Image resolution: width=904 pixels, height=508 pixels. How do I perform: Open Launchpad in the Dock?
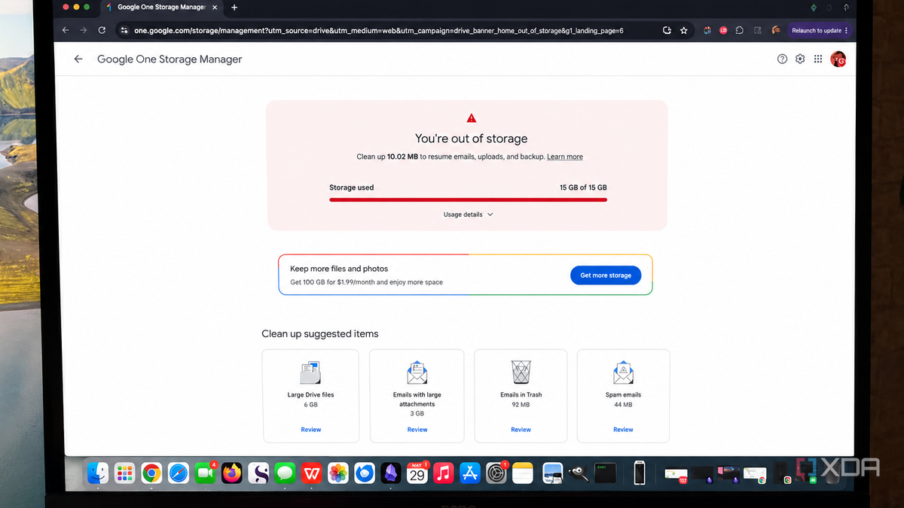click(x=124, y=473)
